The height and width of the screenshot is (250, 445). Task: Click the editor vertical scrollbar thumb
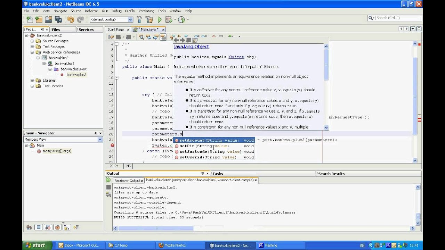[x=415, y=95]
